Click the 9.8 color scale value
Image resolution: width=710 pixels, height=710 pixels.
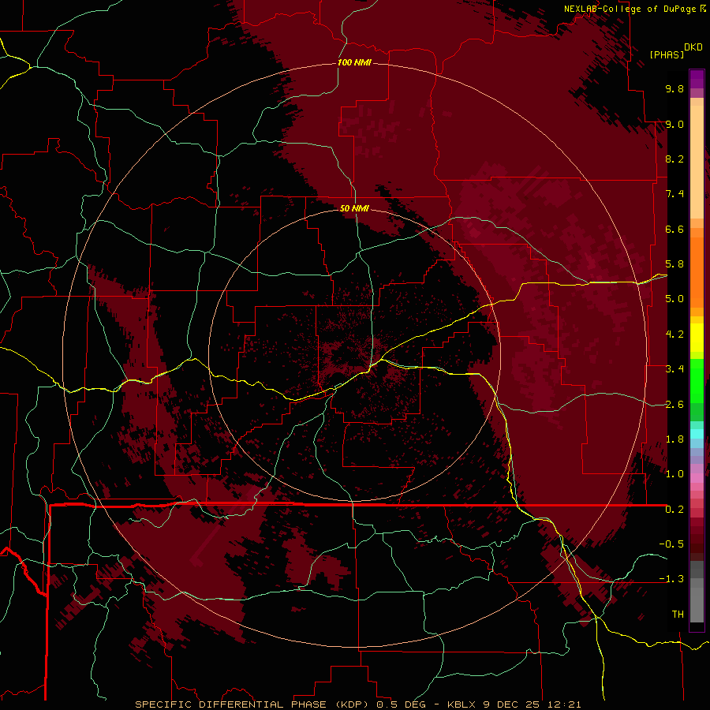(x=674, y=88)
